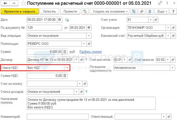The image size is (177, 121).
Task: Expand the Счет расчетов dropdown
Action: pos(125,60)
